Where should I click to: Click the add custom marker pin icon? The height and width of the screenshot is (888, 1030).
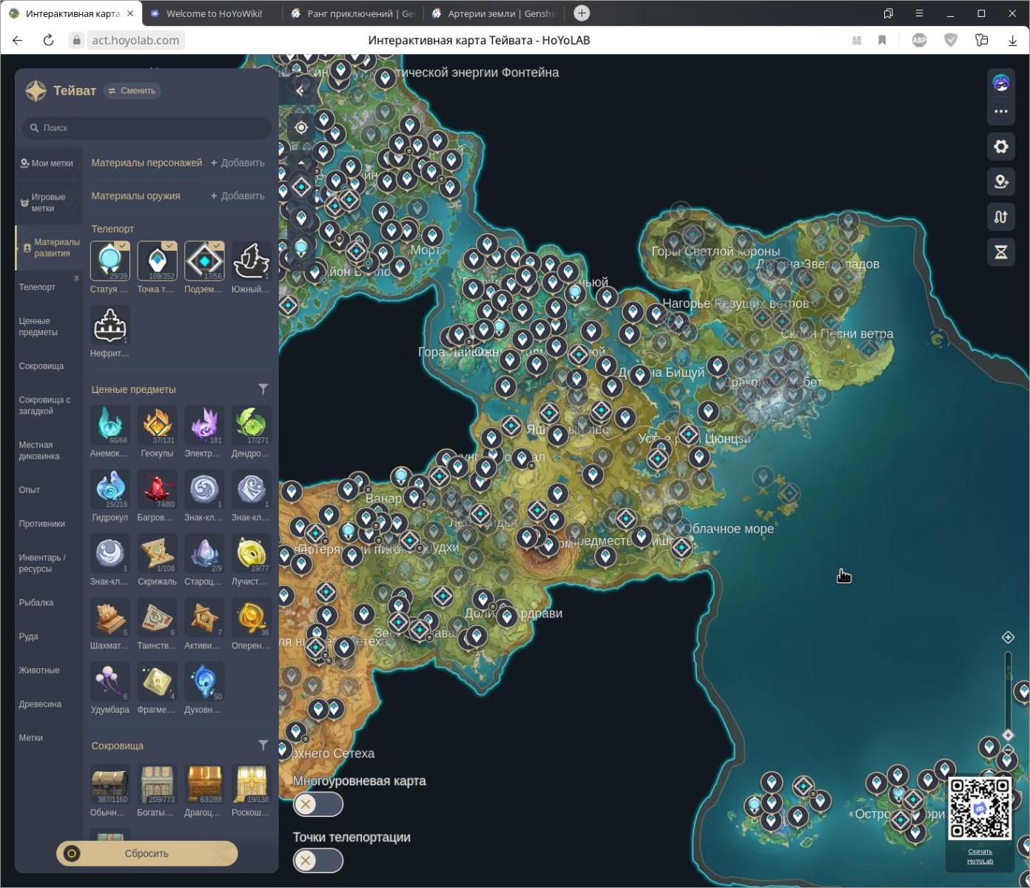click(1001, 181)
